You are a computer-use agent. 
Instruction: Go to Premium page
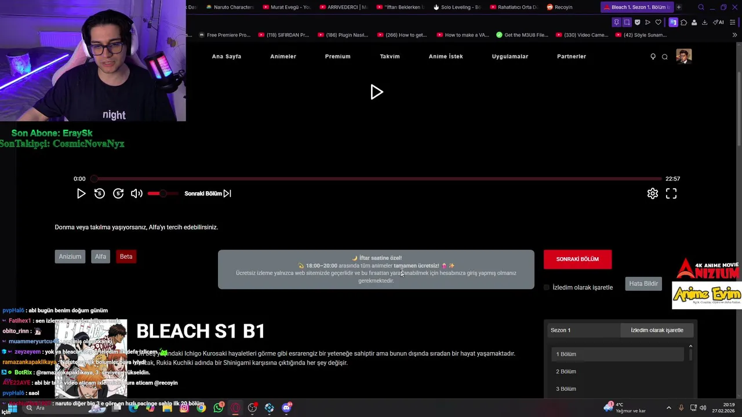(337, 56)
